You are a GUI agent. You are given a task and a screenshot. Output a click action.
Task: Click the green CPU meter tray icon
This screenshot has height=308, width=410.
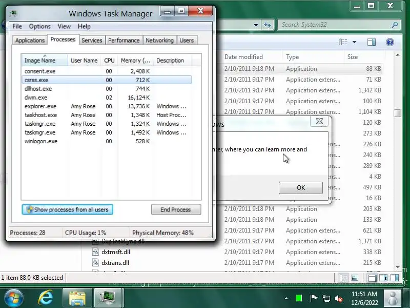pyautogui.click(x=299, y=298)
